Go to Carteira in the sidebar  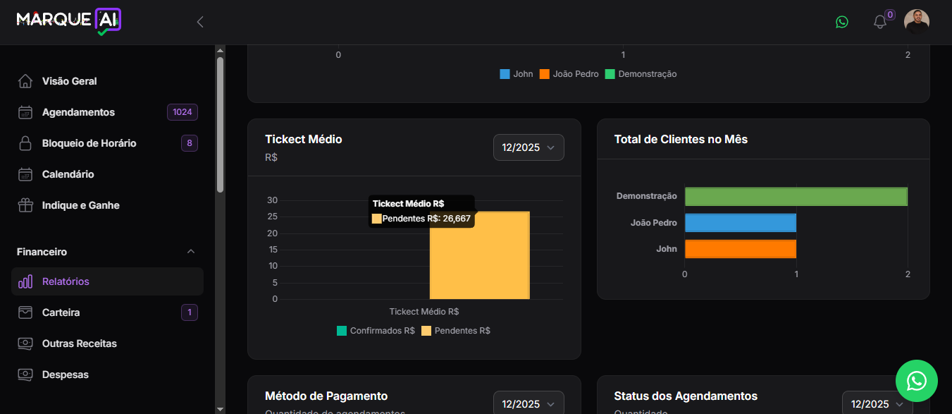61,312
